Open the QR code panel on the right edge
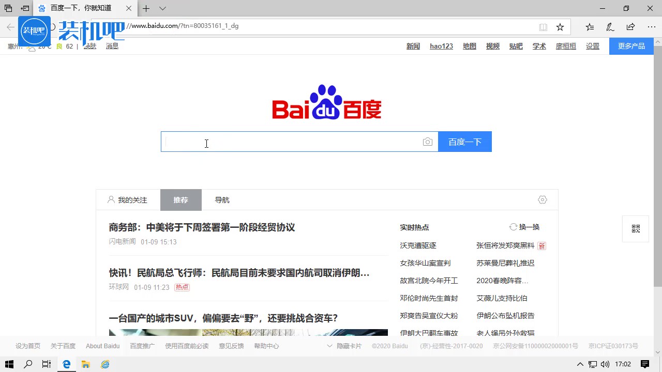662x372 pixels. (x=635, y=229)
